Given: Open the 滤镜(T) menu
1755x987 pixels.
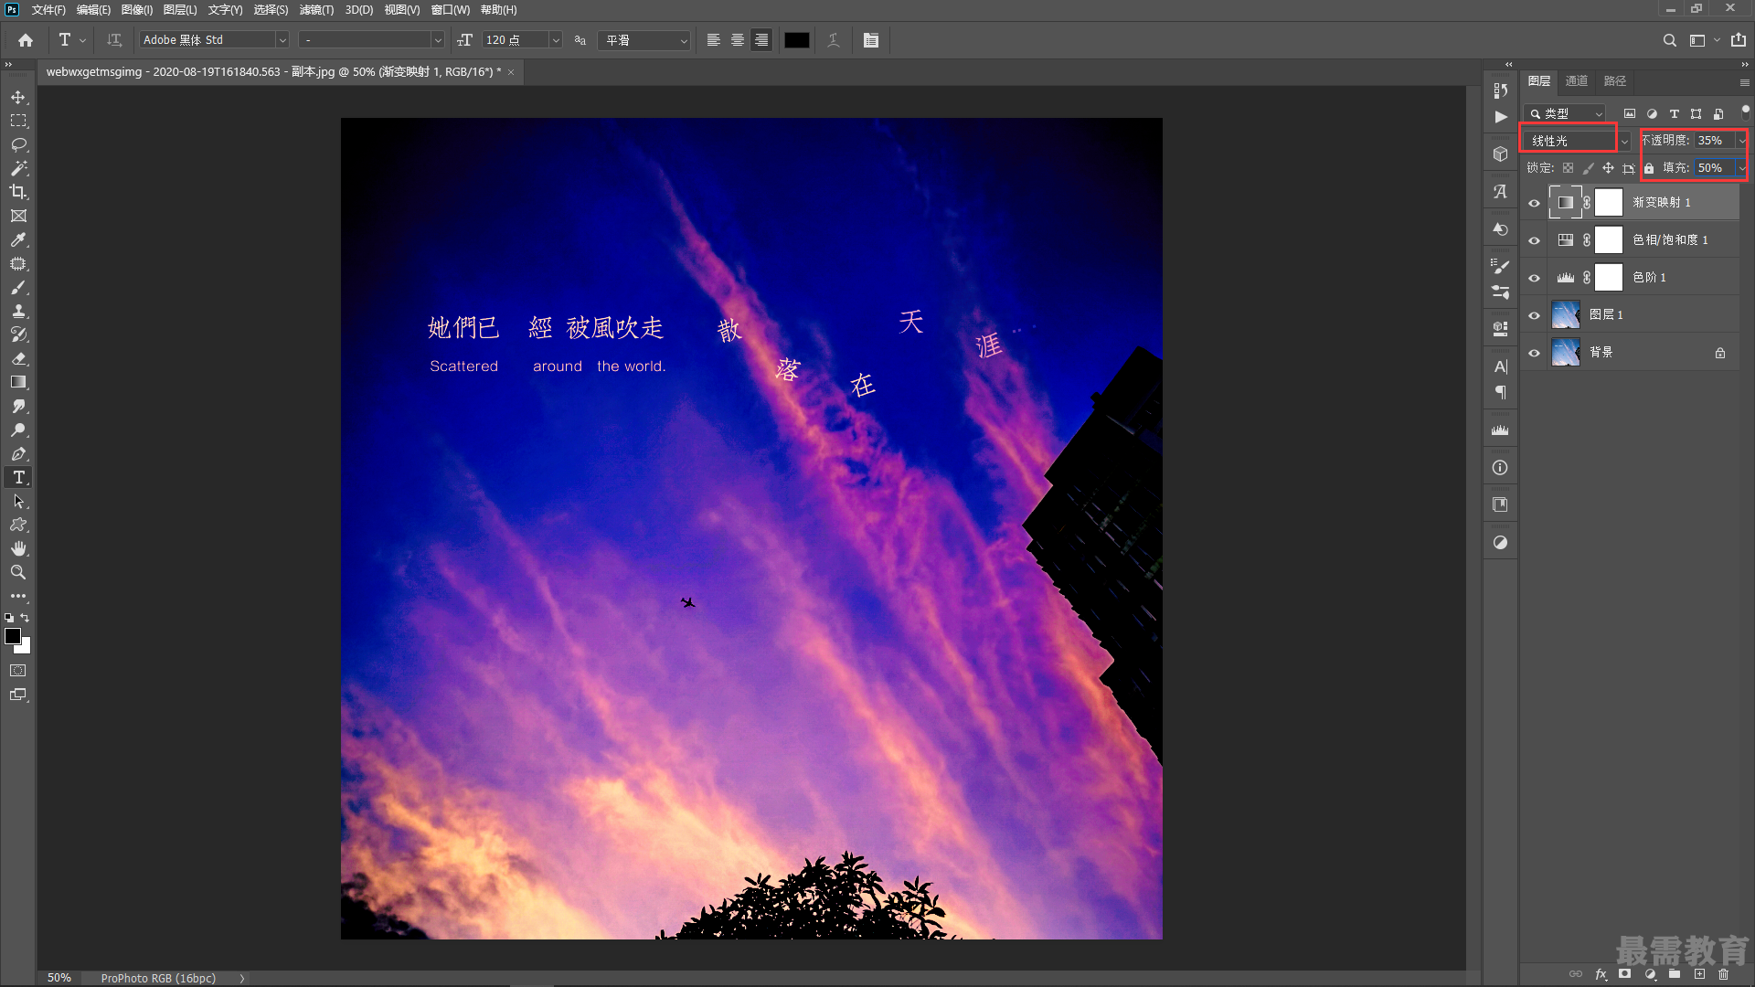Looking at the screenshot, I should 316,10.
